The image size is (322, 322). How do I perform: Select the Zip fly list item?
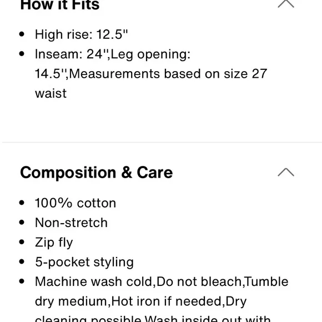[x=54, y=243]
